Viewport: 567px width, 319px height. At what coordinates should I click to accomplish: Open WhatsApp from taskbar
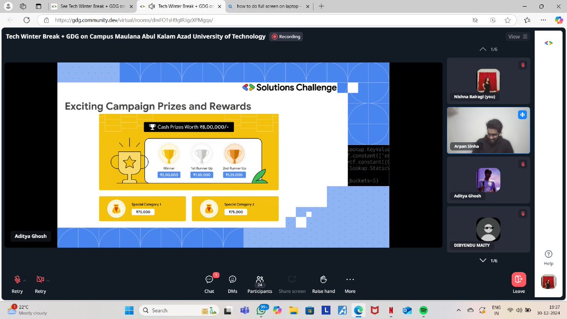tap(261, 310)
